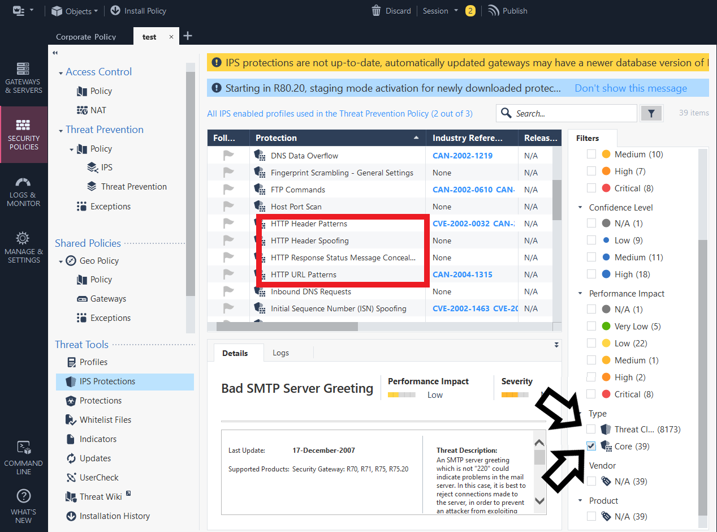Uncheck the Core (39) type filter
Screen dimensions: 717x532
(x=591, y=446)
